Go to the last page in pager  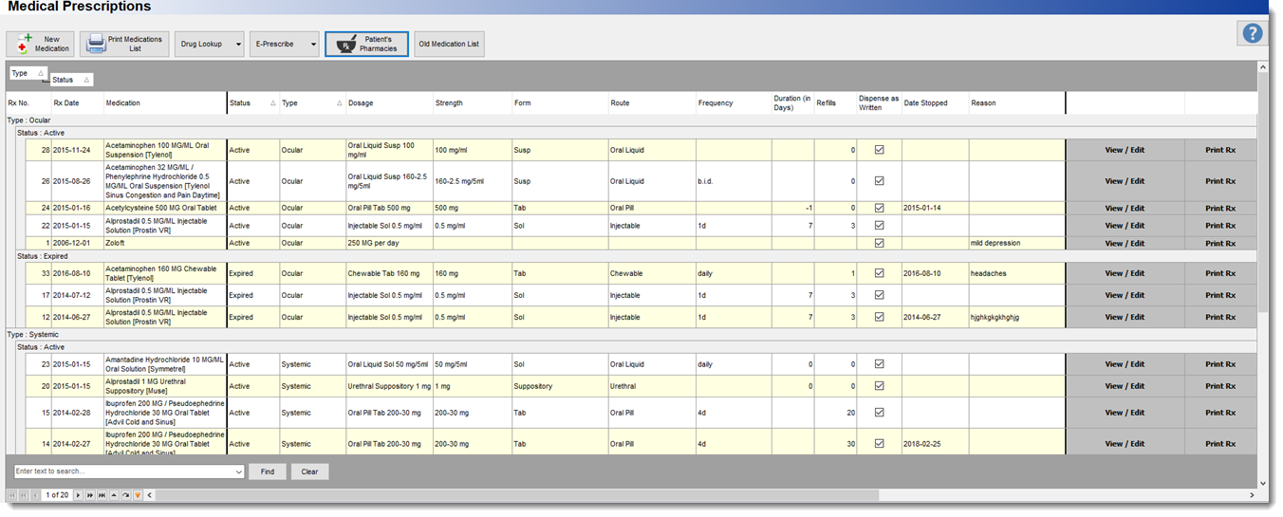click(x=102, y=495)
